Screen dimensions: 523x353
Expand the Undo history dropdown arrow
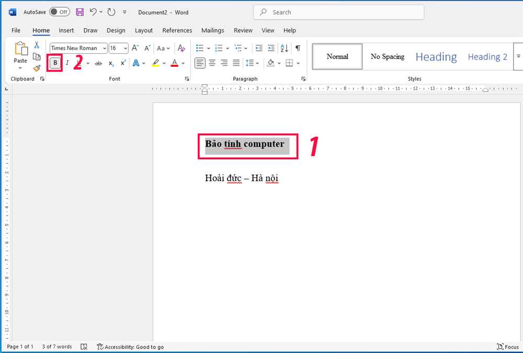click(101, 13)
